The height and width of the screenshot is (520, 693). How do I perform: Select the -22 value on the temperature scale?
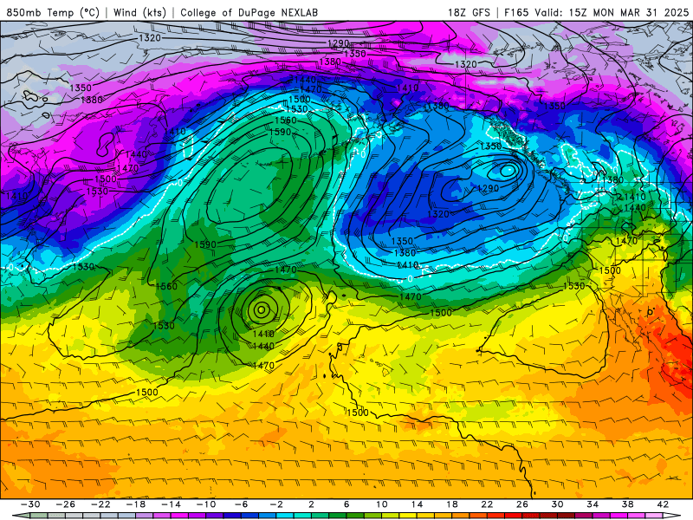pyautogui.click(x=100, y=504)
